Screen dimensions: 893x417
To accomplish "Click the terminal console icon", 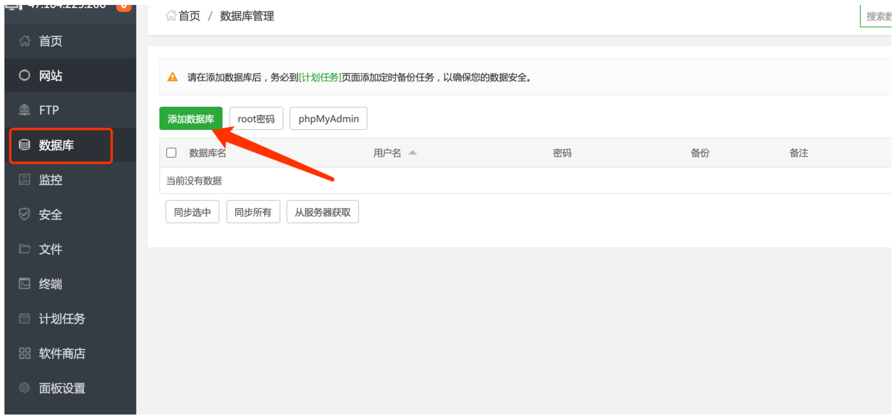I will coord(25,284).
